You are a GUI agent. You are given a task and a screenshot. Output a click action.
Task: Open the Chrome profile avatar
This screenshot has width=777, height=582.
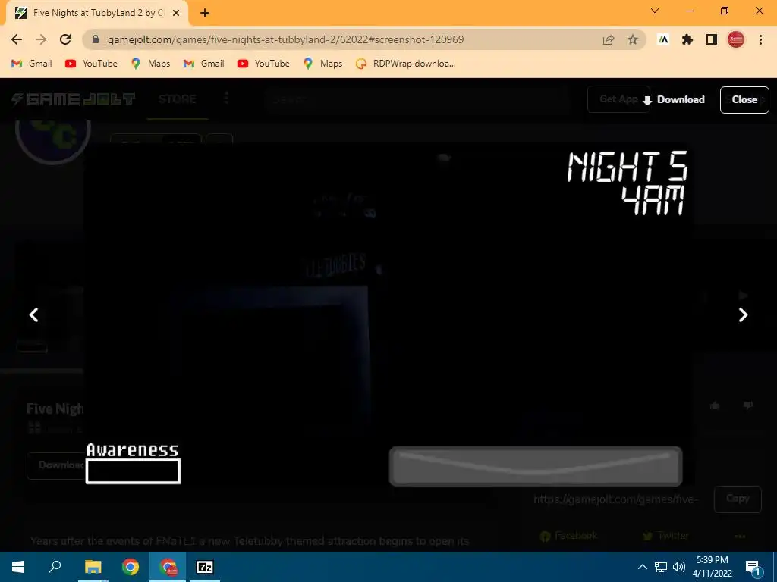coord(736,39)
